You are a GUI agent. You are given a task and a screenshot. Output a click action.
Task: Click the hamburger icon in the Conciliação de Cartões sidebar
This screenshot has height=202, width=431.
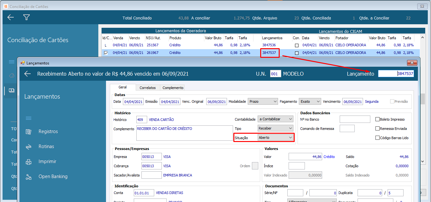coord(11,62)
